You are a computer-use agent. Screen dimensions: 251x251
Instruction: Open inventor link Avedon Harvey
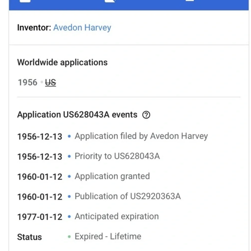[x=82, y=28]
